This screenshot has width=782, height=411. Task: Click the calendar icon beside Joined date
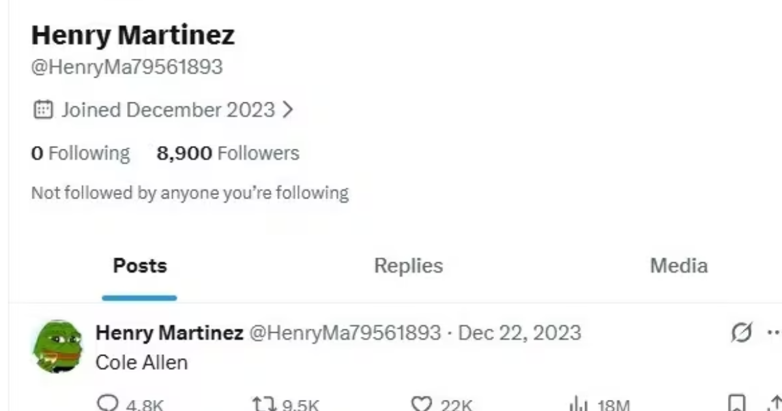42,110
